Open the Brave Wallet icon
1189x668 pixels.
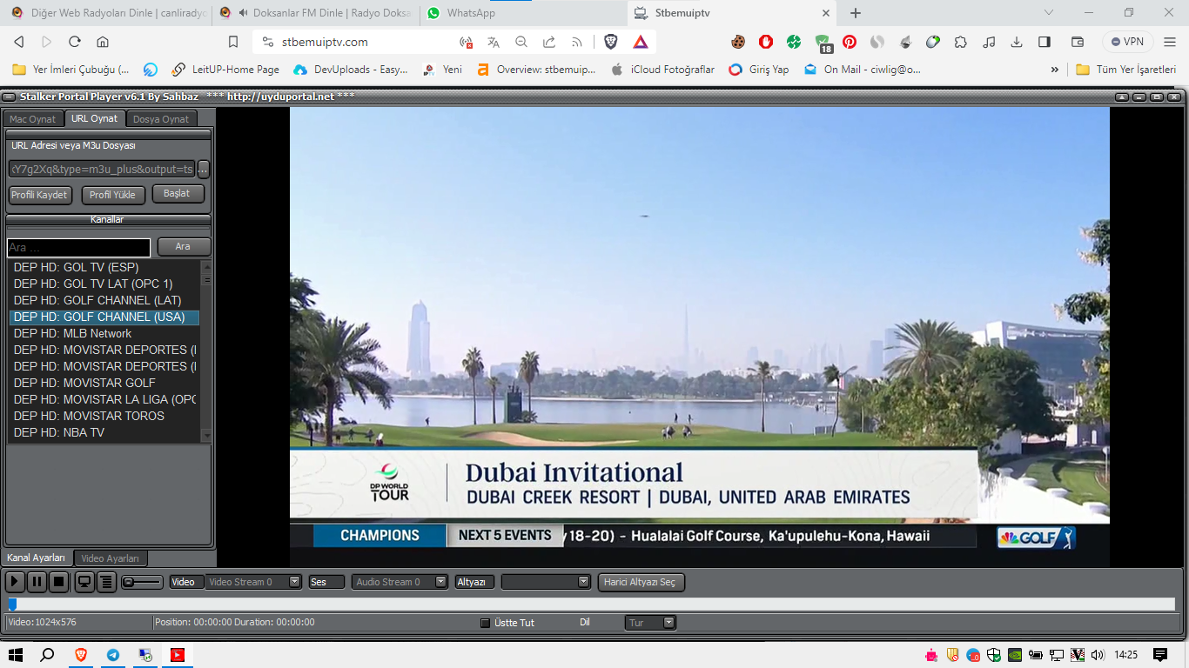[1077, 42]
